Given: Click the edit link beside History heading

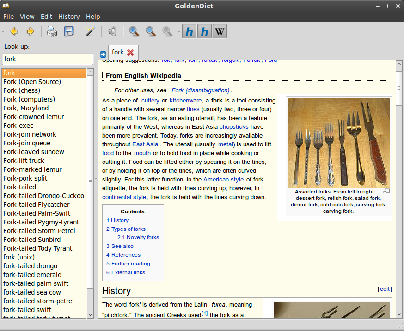Looking at the screenshot, I should pyautogui.click(x=384, y=289).
